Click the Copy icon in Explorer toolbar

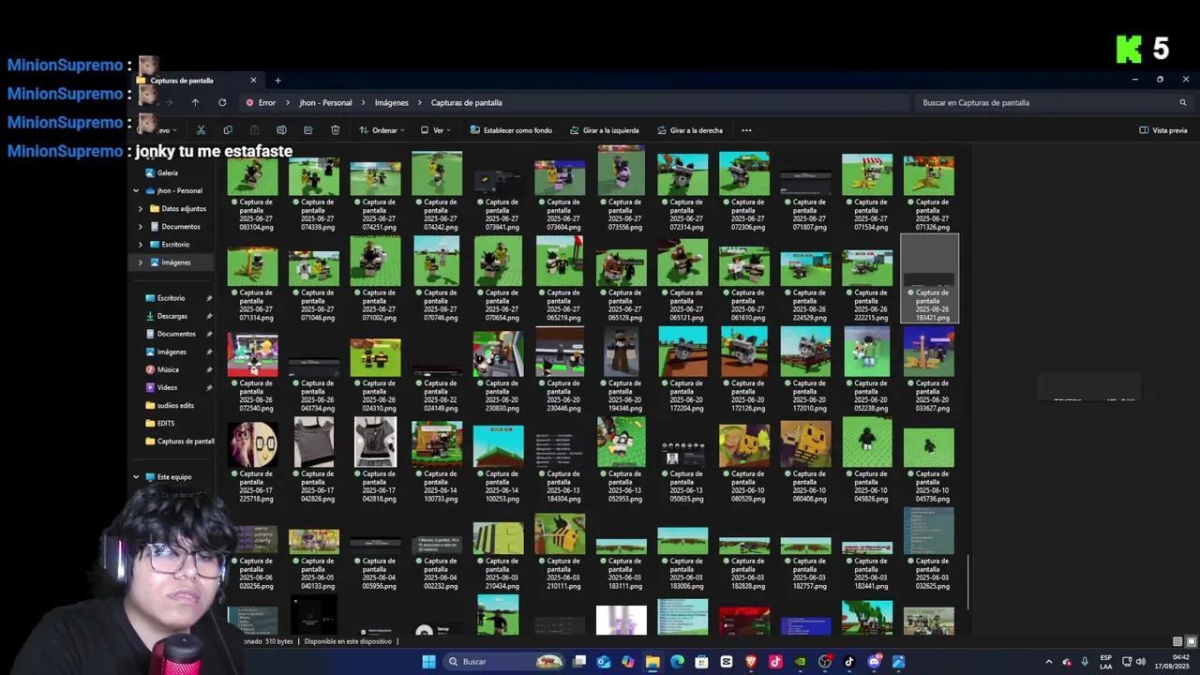(x=228, y=130)
